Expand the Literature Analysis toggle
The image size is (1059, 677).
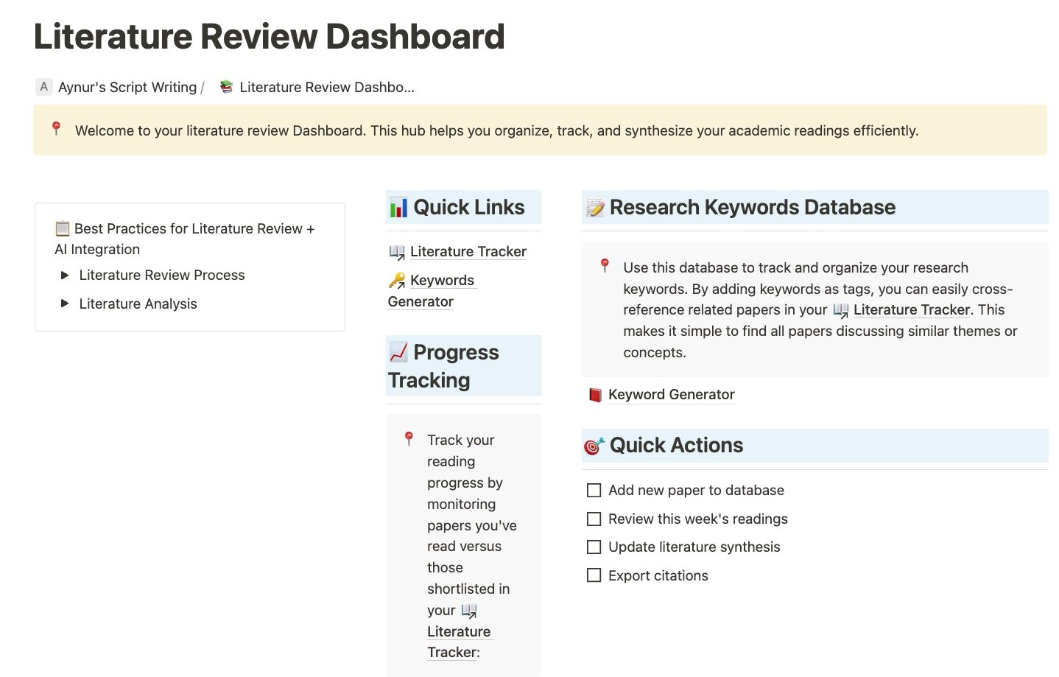click(x=65, y=304)
